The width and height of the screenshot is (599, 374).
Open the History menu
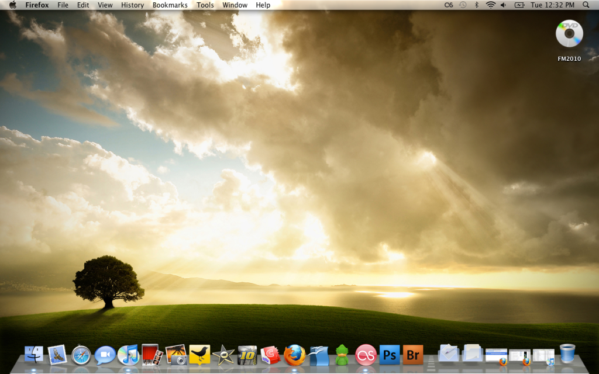coord(132,5)
